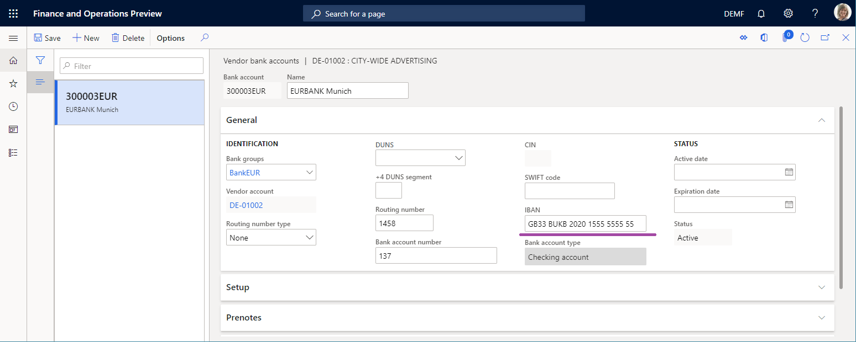Screen dimensions: 856x342
Task: Open the Home icon in the navigation pane
Action: pyautogui.click(x=13, y=60)
